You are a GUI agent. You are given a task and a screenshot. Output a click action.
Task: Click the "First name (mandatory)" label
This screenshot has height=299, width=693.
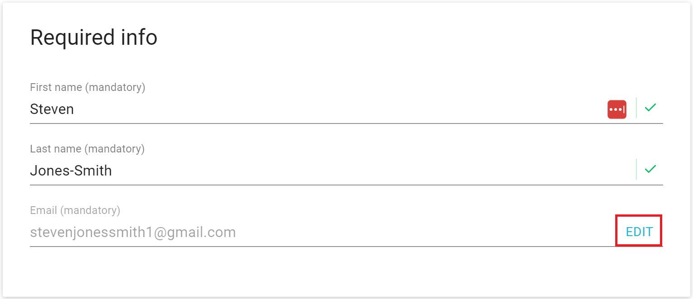pos(88,87)
